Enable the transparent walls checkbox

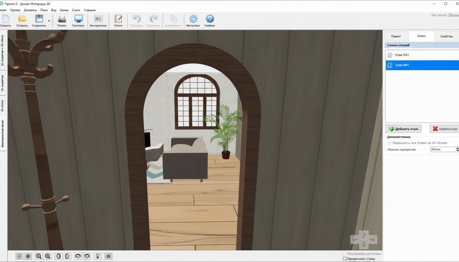tap(345, 259)
